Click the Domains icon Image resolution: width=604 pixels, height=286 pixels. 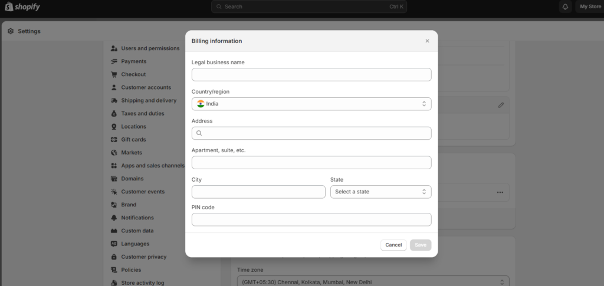(114, 179)
